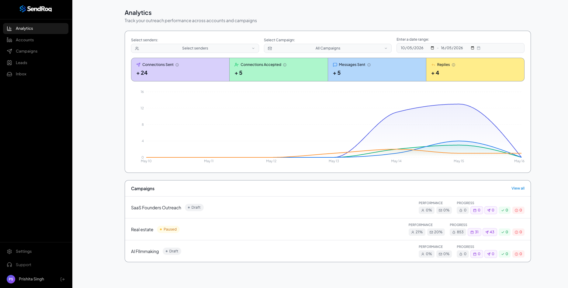Screen dimensions: 568x288
Task: Select the Connections Sent card
Action: click(180, 70)
